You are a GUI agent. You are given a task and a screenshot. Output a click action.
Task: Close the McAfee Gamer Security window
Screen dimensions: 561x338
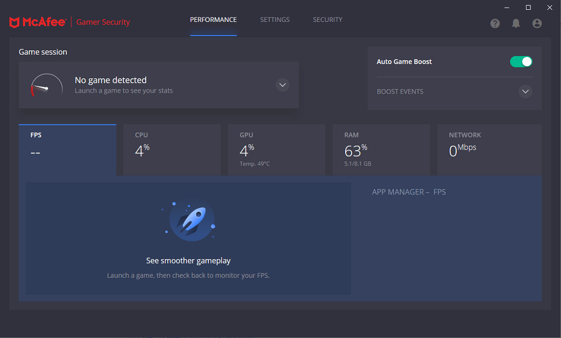[549, 8]
